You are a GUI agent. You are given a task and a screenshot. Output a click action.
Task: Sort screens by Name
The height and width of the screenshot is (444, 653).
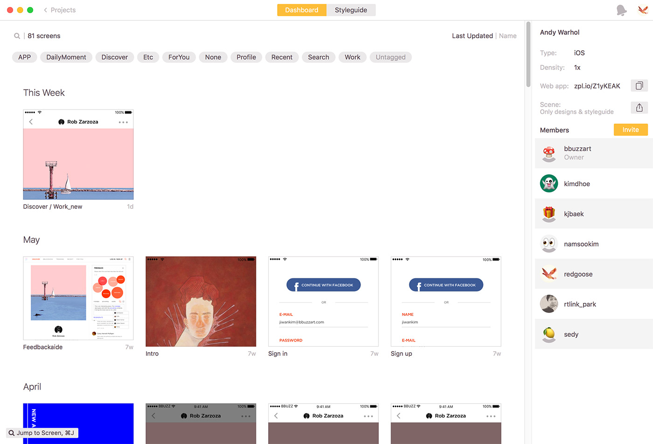point(507,36)
